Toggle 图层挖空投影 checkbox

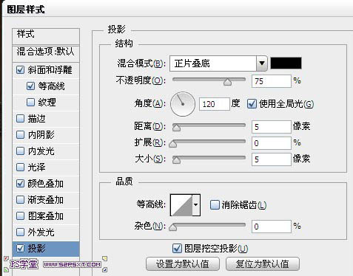(177, 249)
